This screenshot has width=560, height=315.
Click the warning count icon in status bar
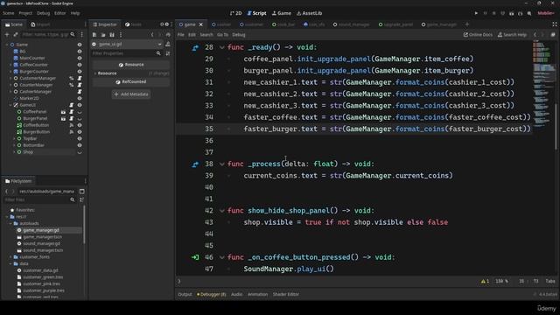pos(485,282)
